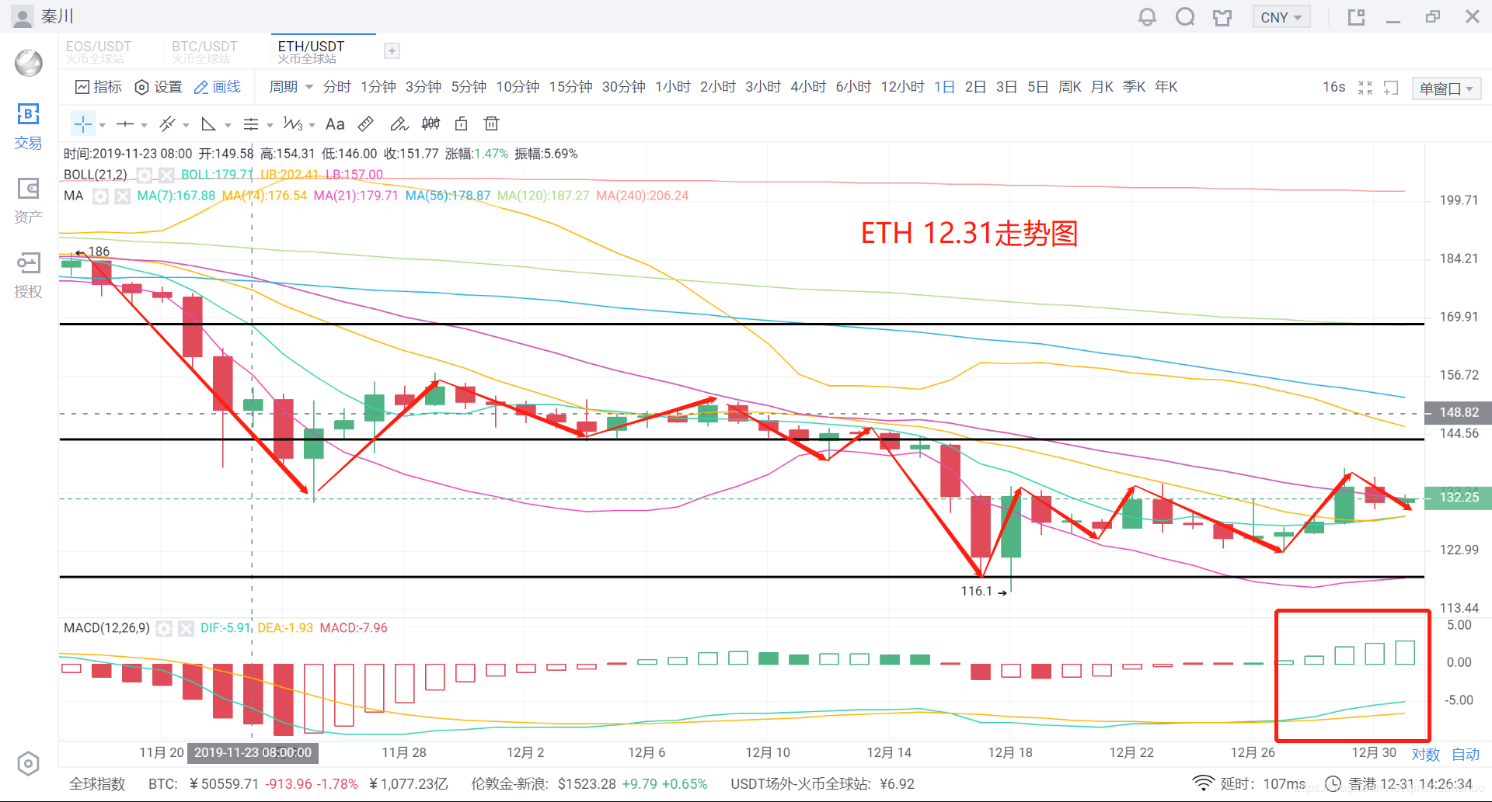Toggle the lock drawings icon
The width and height of the screenshot is (1492, 802).
pos(461,124)
